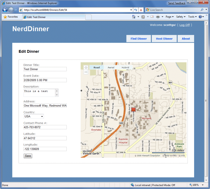Open the About tab
Screen dimensions: 210x189
pos(186,39)
